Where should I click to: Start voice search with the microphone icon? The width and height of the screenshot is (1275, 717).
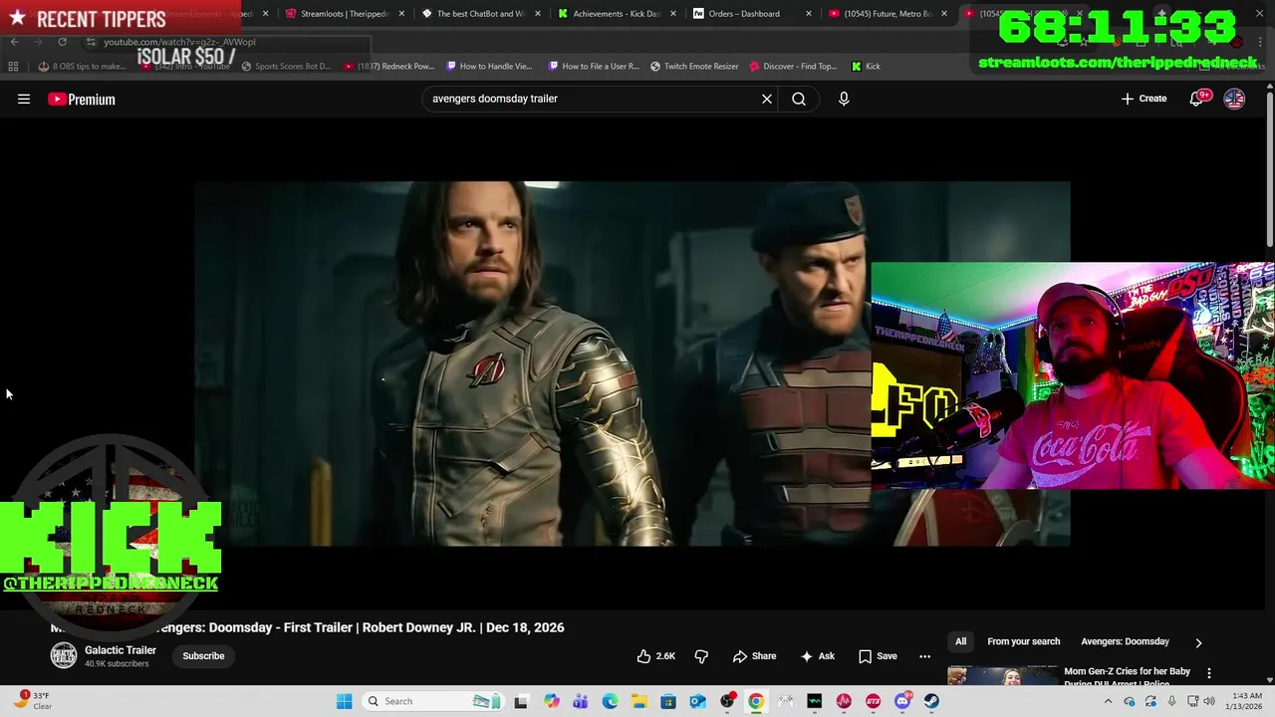pos(844,99)
